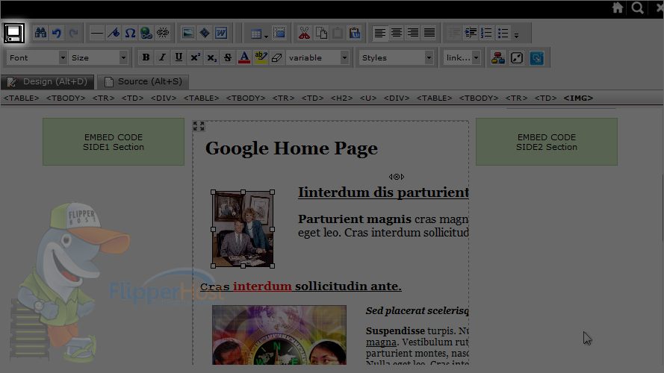Click the EMBED CODE SIDE2 Section block
Image resolution: width=664 pixels, height=373 pixels.
click(x=547, y=142)
